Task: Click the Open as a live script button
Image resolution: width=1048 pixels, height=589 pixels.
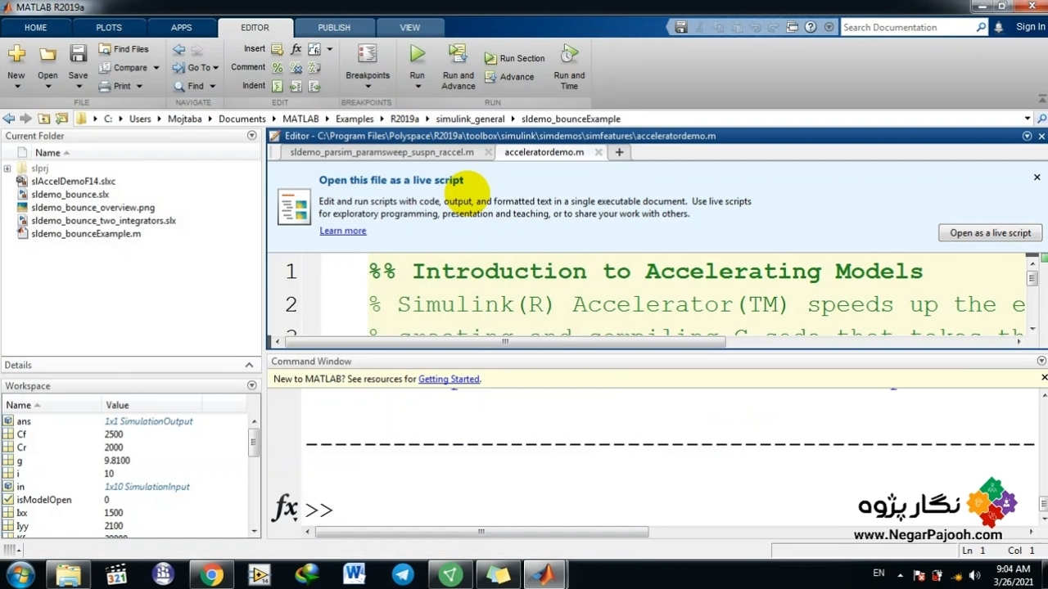Action: [990, 233]
